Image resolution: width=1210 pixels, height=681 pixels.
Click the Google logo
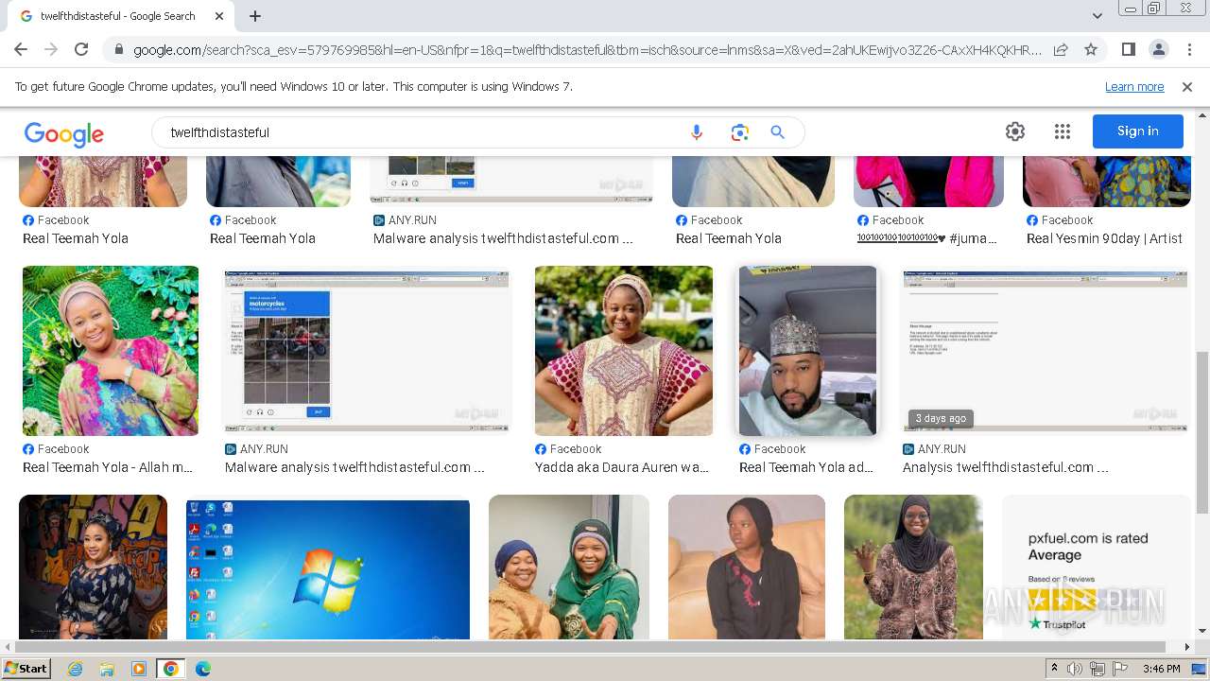pos(64,133)
